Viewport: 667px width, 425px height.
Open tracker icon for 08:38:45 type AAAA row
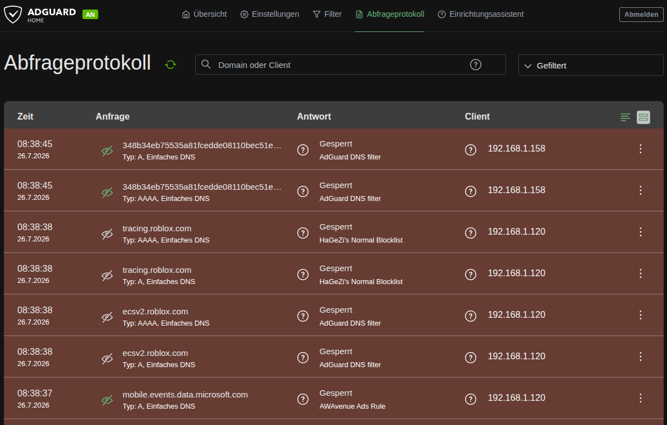(107, 193)
